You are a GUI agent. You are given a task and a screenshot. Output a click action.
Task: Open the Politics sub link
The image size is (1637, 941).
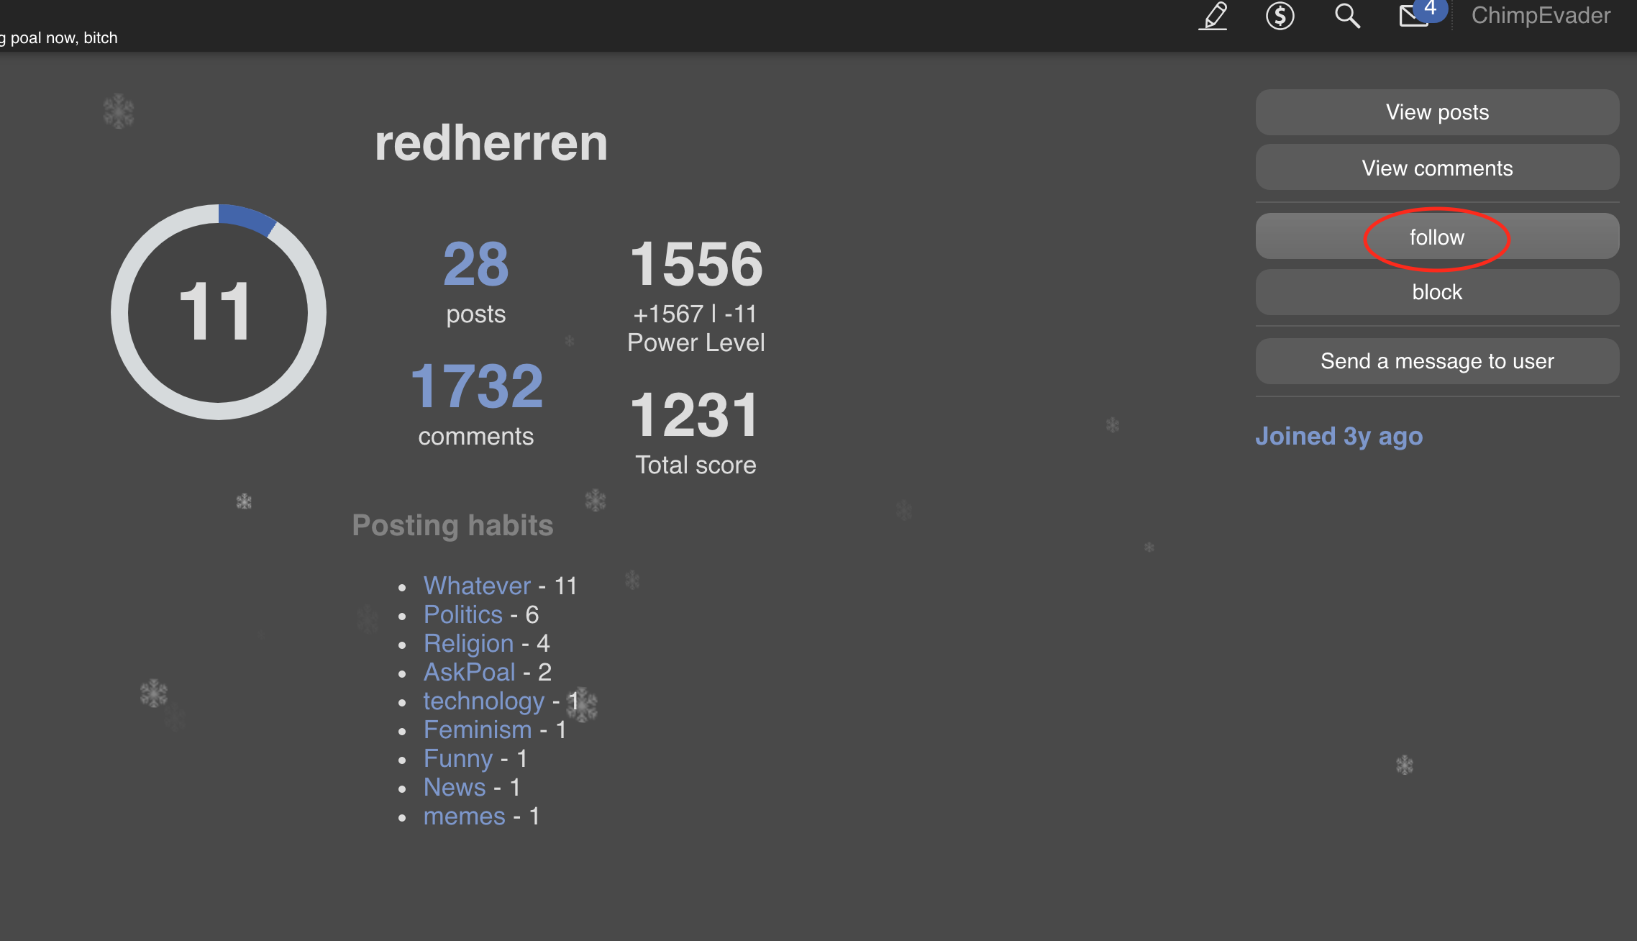coord(462,614)
